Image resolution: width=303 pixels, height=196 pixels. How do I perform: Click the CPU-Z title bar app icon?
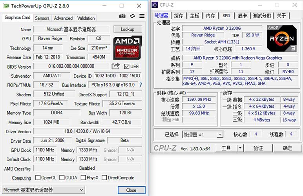click(155, 5)
